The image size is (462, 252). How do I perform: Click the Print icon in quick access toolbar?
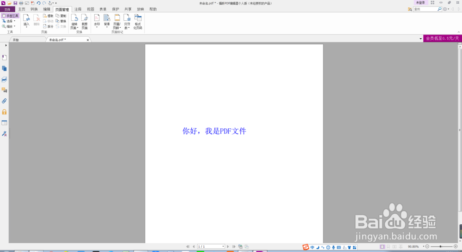coord(21,3)
